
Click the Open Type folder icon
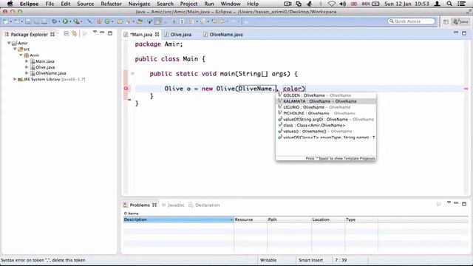(x=120, y=21)
